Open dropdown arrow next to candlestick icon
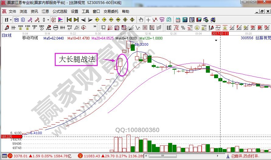 pos(48,20)
